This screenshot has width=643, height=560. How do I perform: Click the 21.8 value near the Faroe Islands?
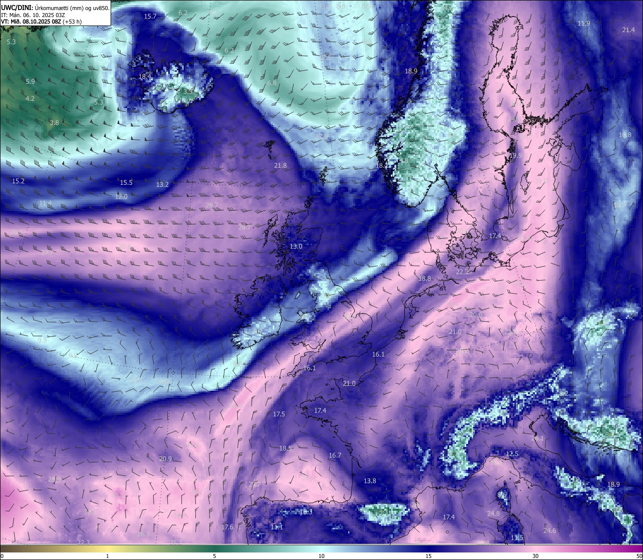pyautogui.click(x=280, y=166)
